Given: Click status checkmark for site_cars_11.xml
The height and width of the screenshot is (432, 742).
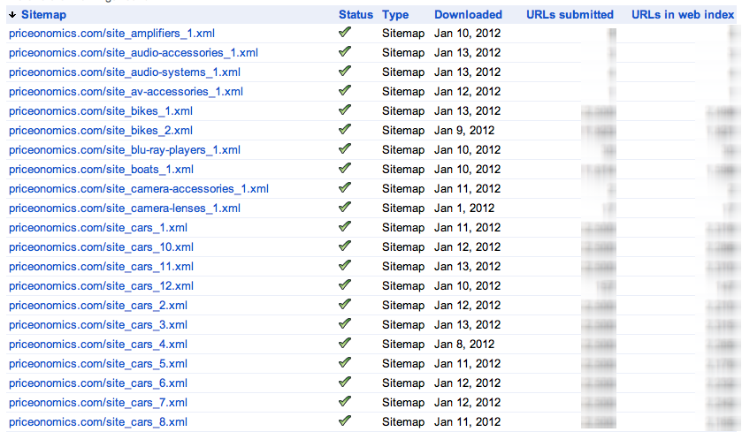Looking at the screenshot, I should 345,265.
